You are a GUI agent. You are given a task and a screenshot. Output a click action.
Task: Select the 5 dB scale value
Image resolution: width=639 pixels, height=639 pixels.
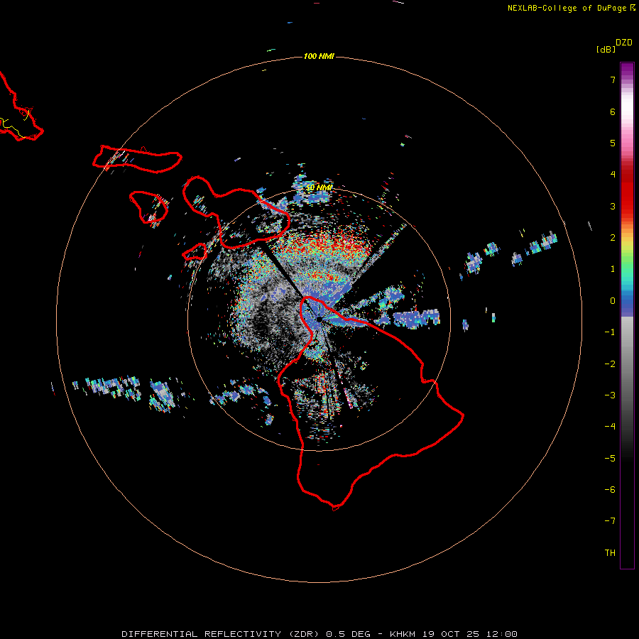[613, 143]
